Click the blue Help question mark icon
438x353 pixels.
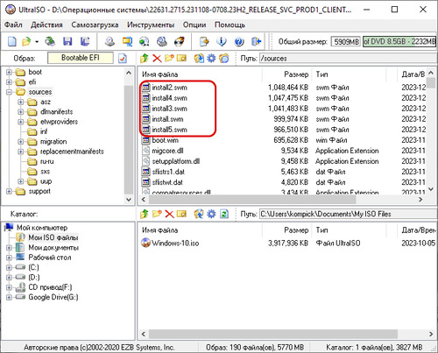coord(239,42)
